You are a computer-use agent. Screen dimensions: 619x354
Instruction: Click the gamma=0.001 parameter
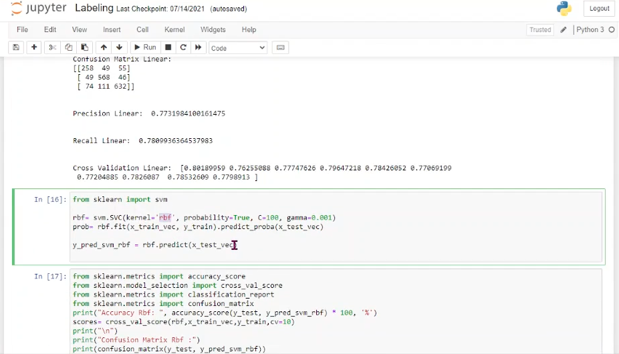pyautogui.click(x=309, y=218)
